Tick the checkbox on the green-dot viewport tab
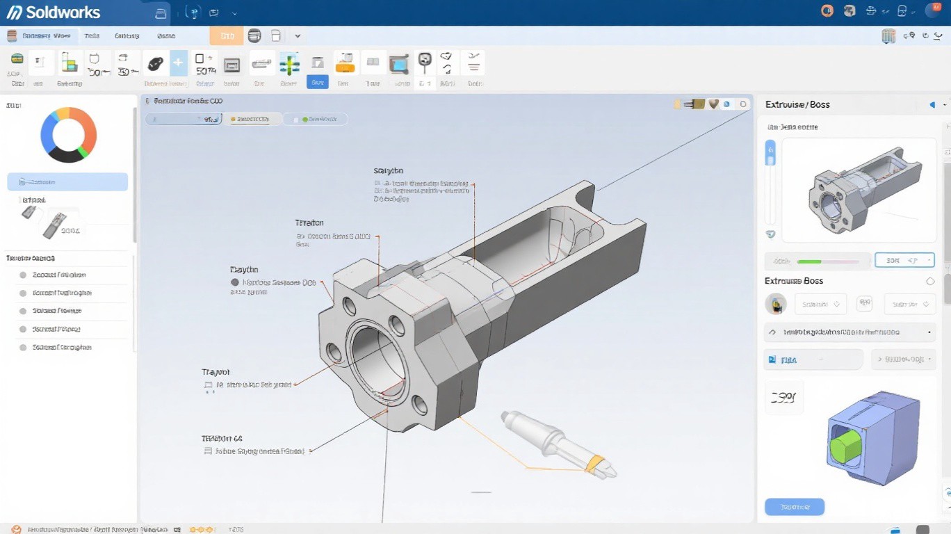Screen dimensions: 951x534 click(x=295, y=120)
